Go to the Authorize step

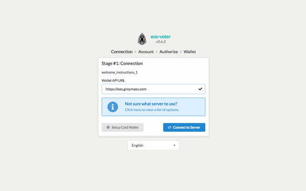tap(169, 51)
